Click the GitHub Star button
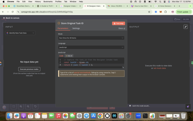The height and width of the screenshot is (121, 193). (177, 19)
